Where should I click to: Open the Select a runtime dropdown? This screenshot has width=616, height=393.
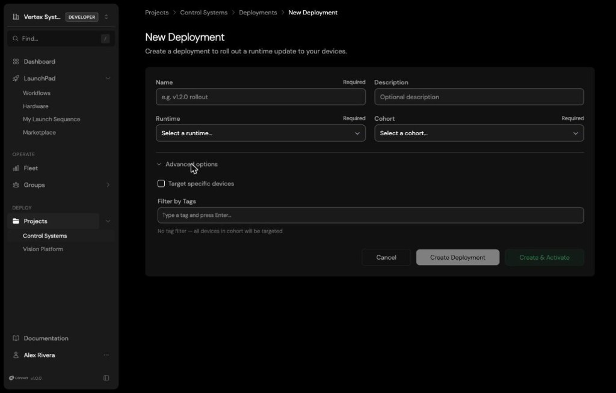(x=260, y=133)
